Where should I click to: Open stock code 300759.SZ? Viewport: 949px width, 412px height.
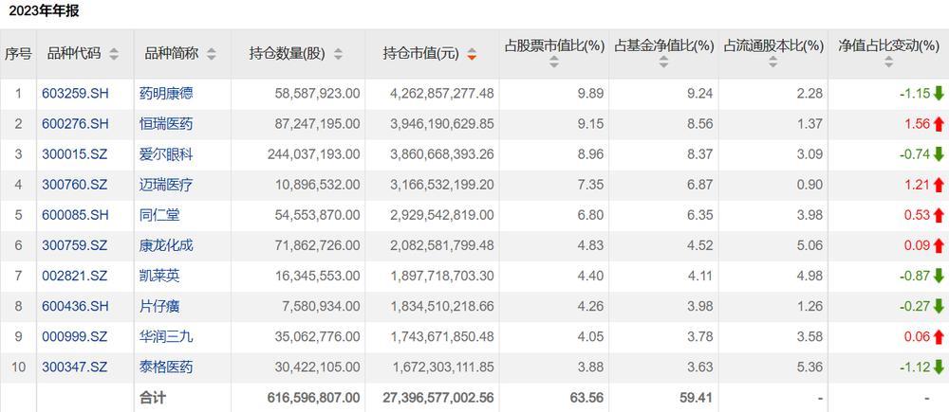click(74, 245)
